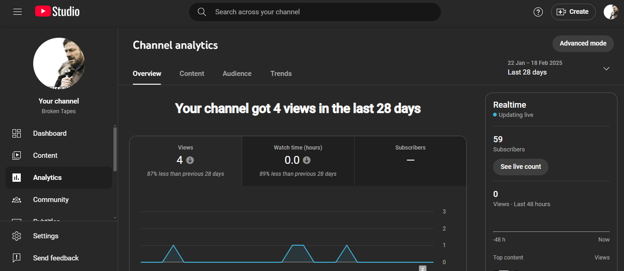
Task: Click the Top content label
Action: [x=508, y=258]
